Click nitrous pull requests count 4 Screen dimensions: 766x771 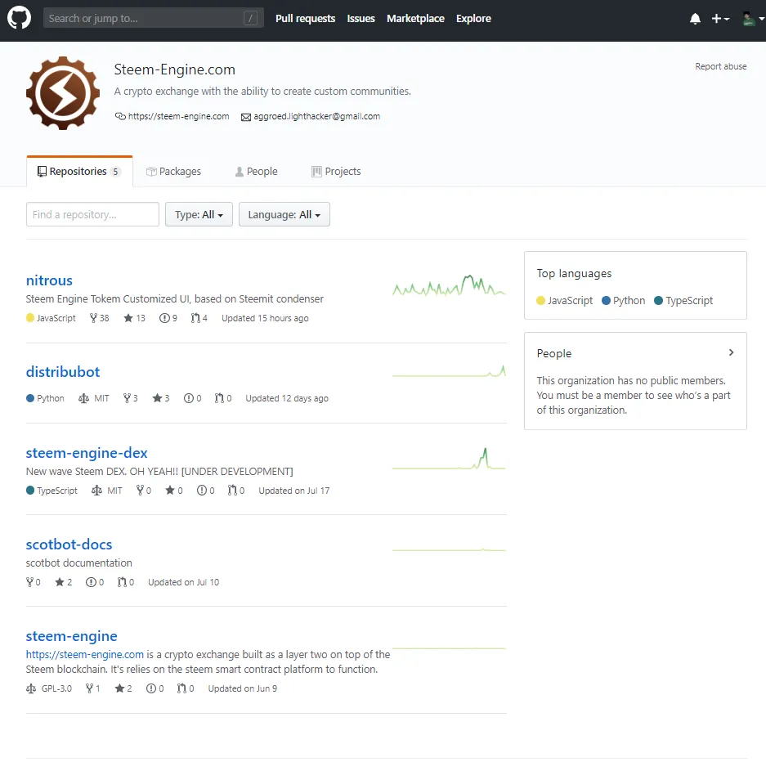click(199, 318)
